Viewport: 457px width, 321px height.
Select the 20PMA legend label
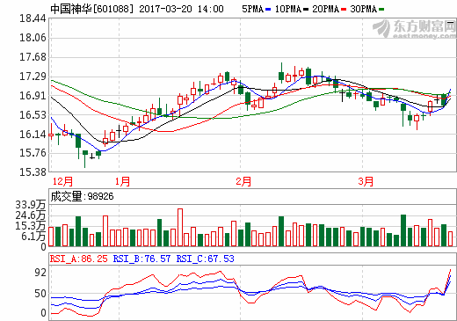click(326, 9)
